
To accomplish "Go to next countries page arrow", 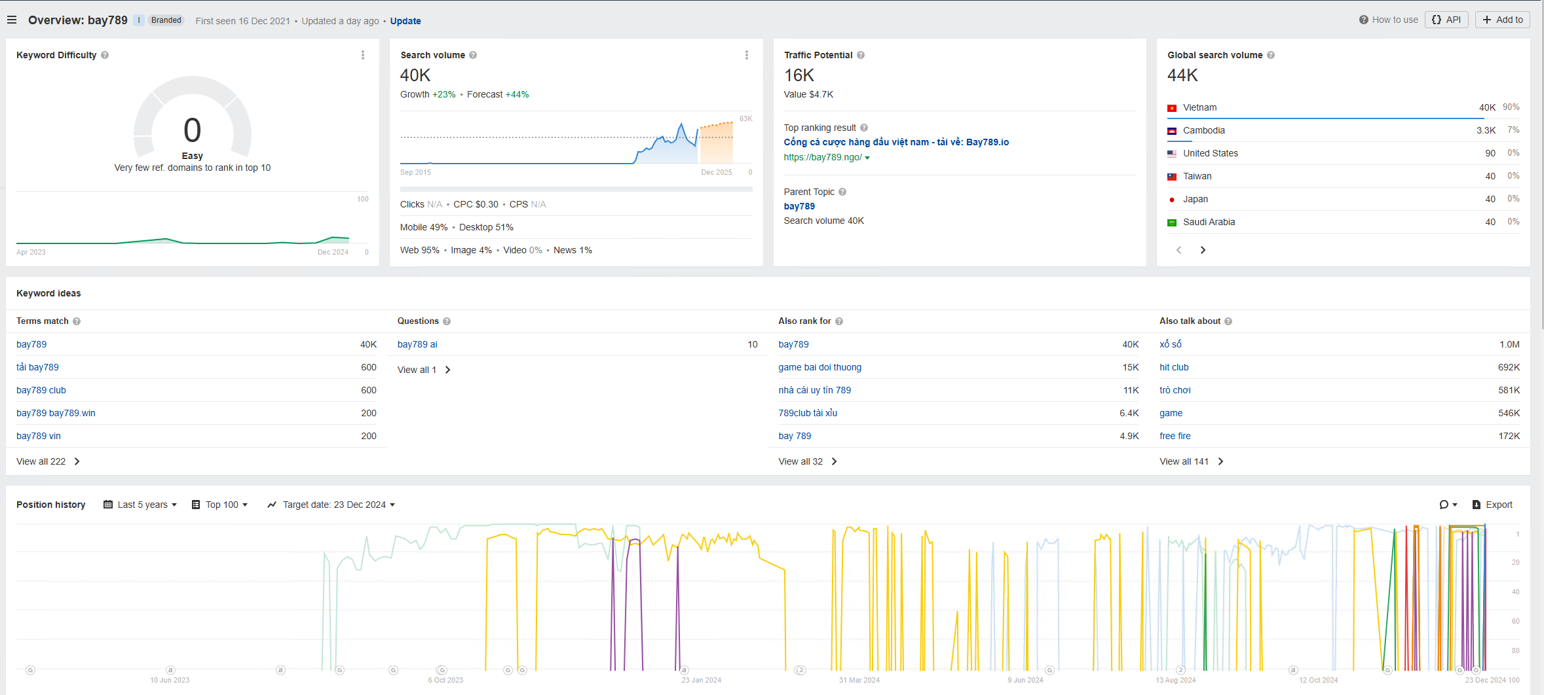I will 1203,250.
